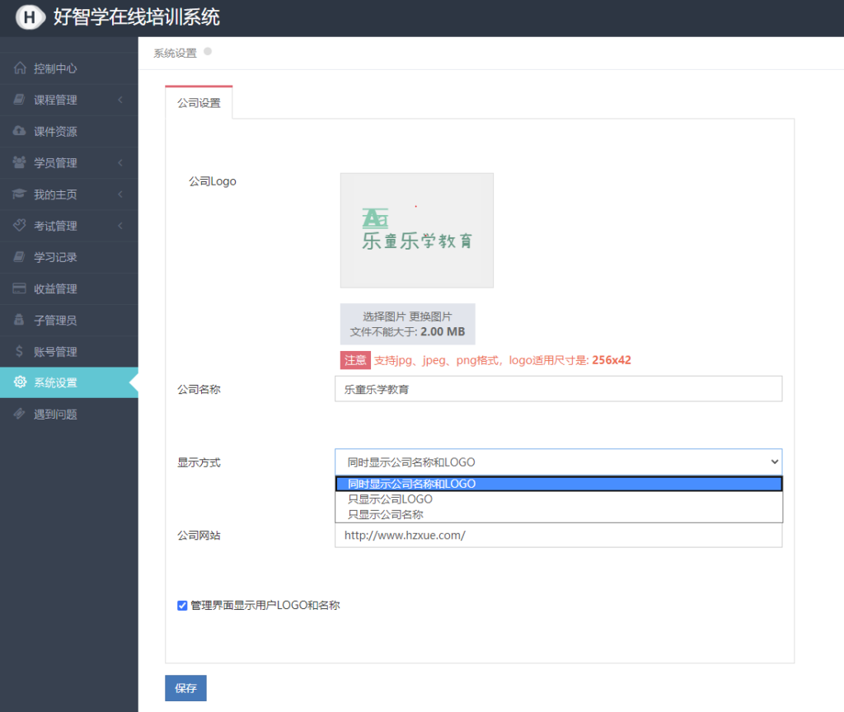Click the red 注意 label
Image resolution: width=844 pixels, height=712 pixels.
[x=355, y=360]
